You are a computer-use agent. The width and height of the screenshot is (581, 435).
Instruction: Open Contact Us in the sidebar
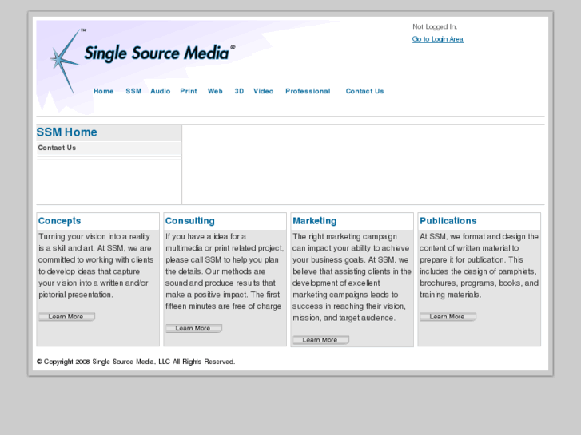tap(57, 148)
